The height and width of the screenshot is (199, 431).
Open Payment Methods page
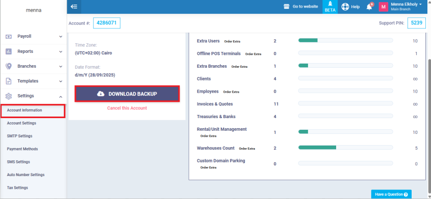pyautogui.click(x=22, y=149)
